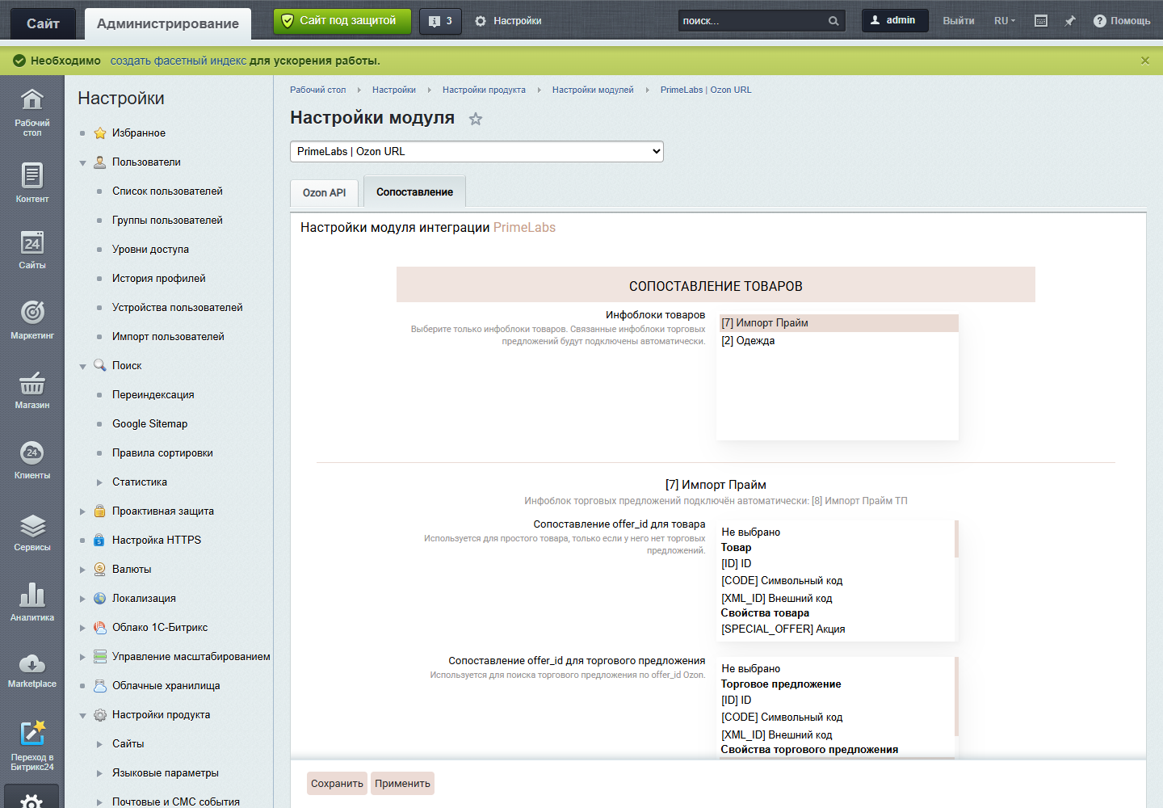Open Список пользователей in the settings tree
This screenshot has width=1163, height=808.
[x=167, y=191]
